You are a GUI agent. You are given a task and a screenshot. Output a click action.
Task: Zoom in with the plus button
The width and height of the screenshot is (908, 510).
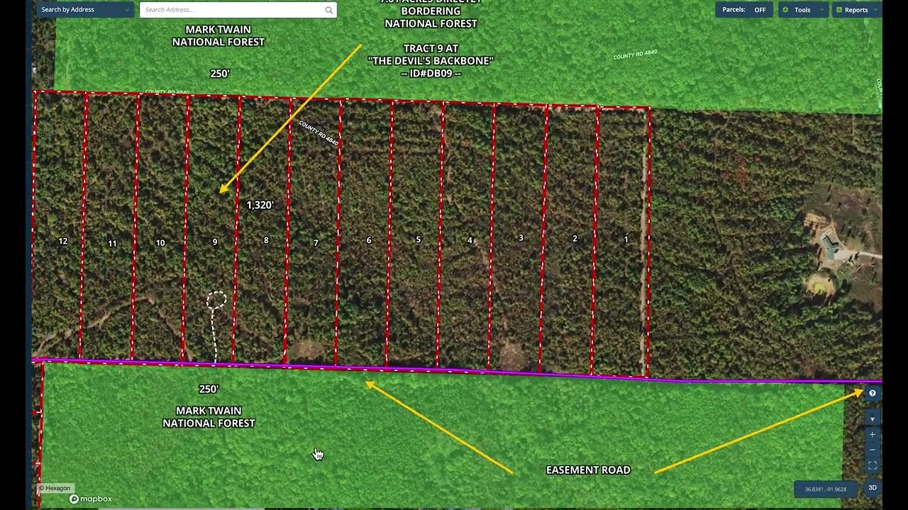tap(873, 434)
